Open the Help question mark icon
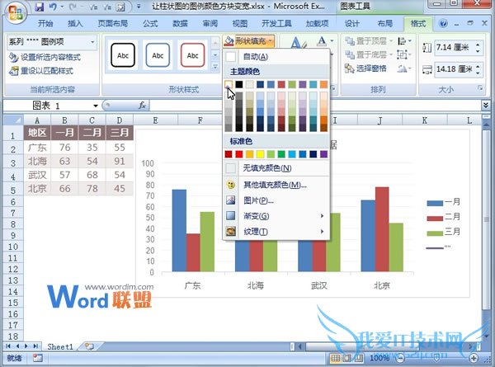495x367 pixels. 443,24
